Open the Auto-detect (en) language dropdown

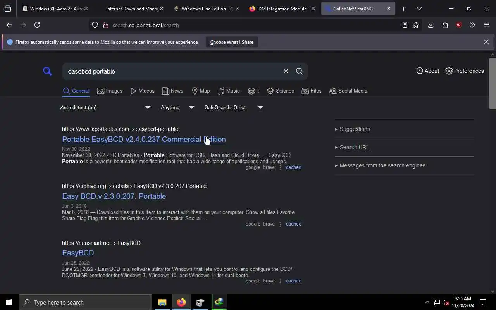pyautogui.click(x=105, y=107)
